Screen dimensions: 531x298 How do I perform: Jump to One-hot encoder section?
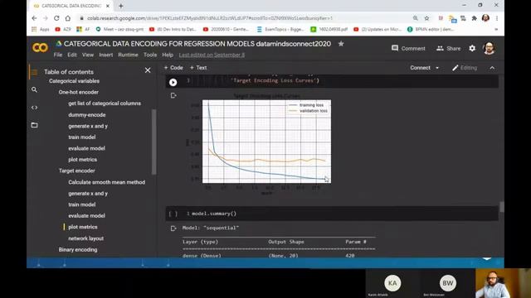pyautogui.click(x=79, y=92)
